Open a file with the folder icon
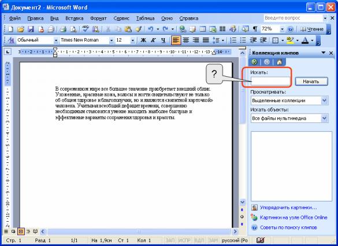Image resolution: width=338 pixels, height=246 pixels. tap(21, 29)
